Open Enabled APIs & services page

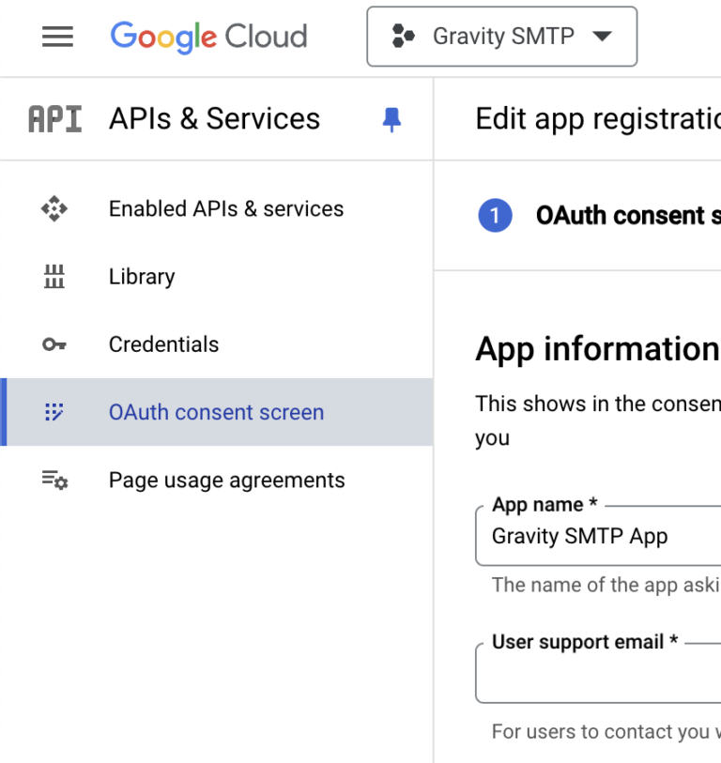coord(226,208)
